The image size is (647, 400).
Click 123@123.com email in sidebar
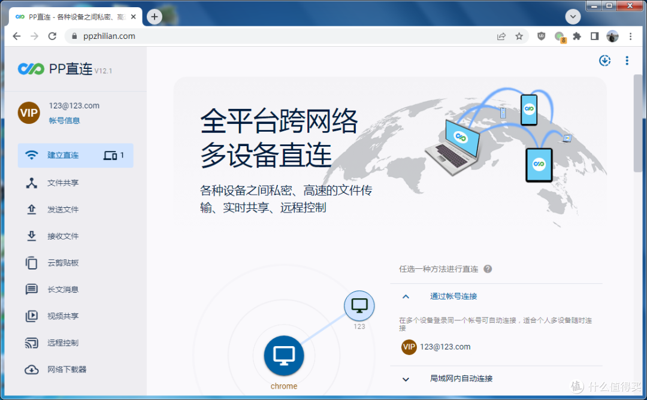[74, 105]
